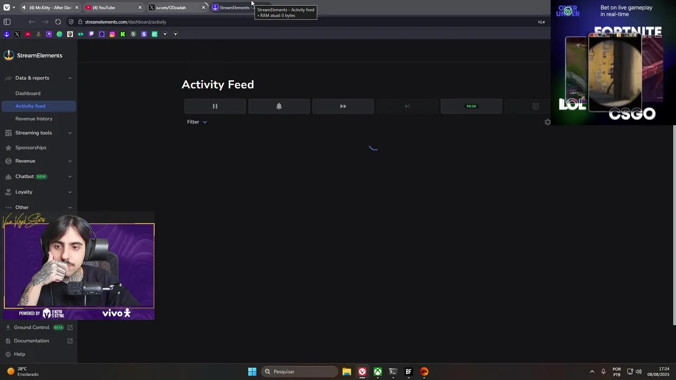This screenshot has height=380, width=676.
Task: Open the Vivaldi menu button
Action: 6,7
